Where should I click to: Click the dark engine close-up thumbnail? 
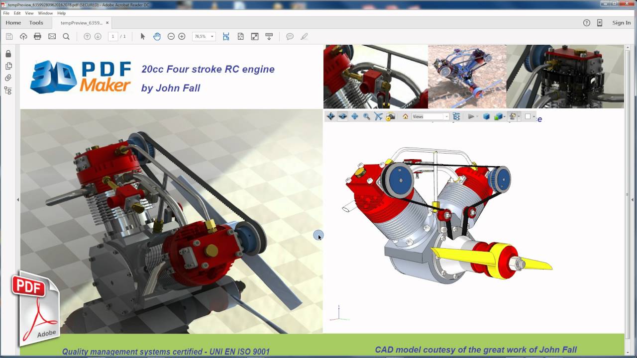pos(565,77)
